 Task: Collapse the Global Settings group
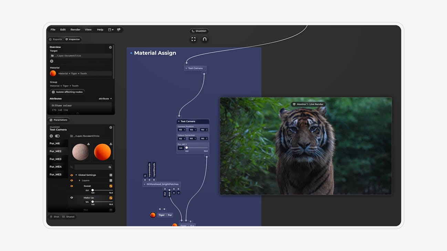coord(76,175)
